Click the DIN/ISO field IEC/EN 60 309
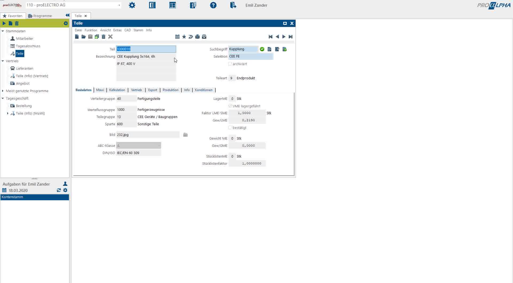The image size is (513, 283). [x=139, y=153]
